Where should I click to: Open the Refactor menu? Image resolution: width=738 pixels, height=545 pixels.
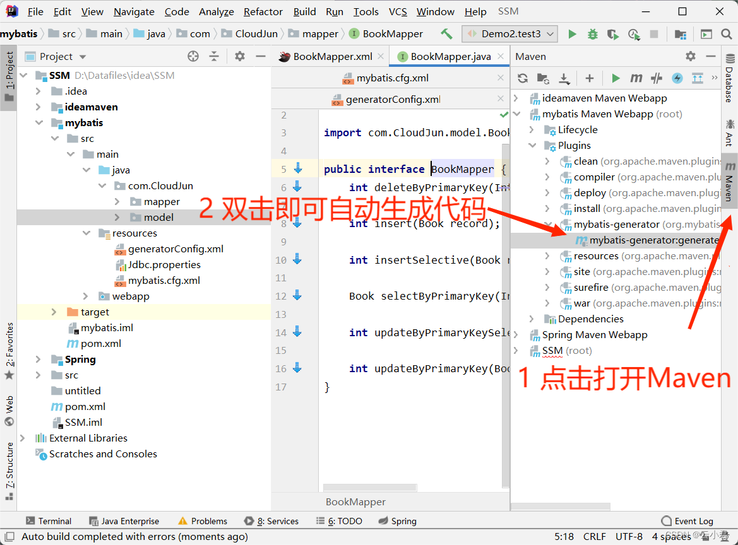pyautogui.click(x=263, y=12)
